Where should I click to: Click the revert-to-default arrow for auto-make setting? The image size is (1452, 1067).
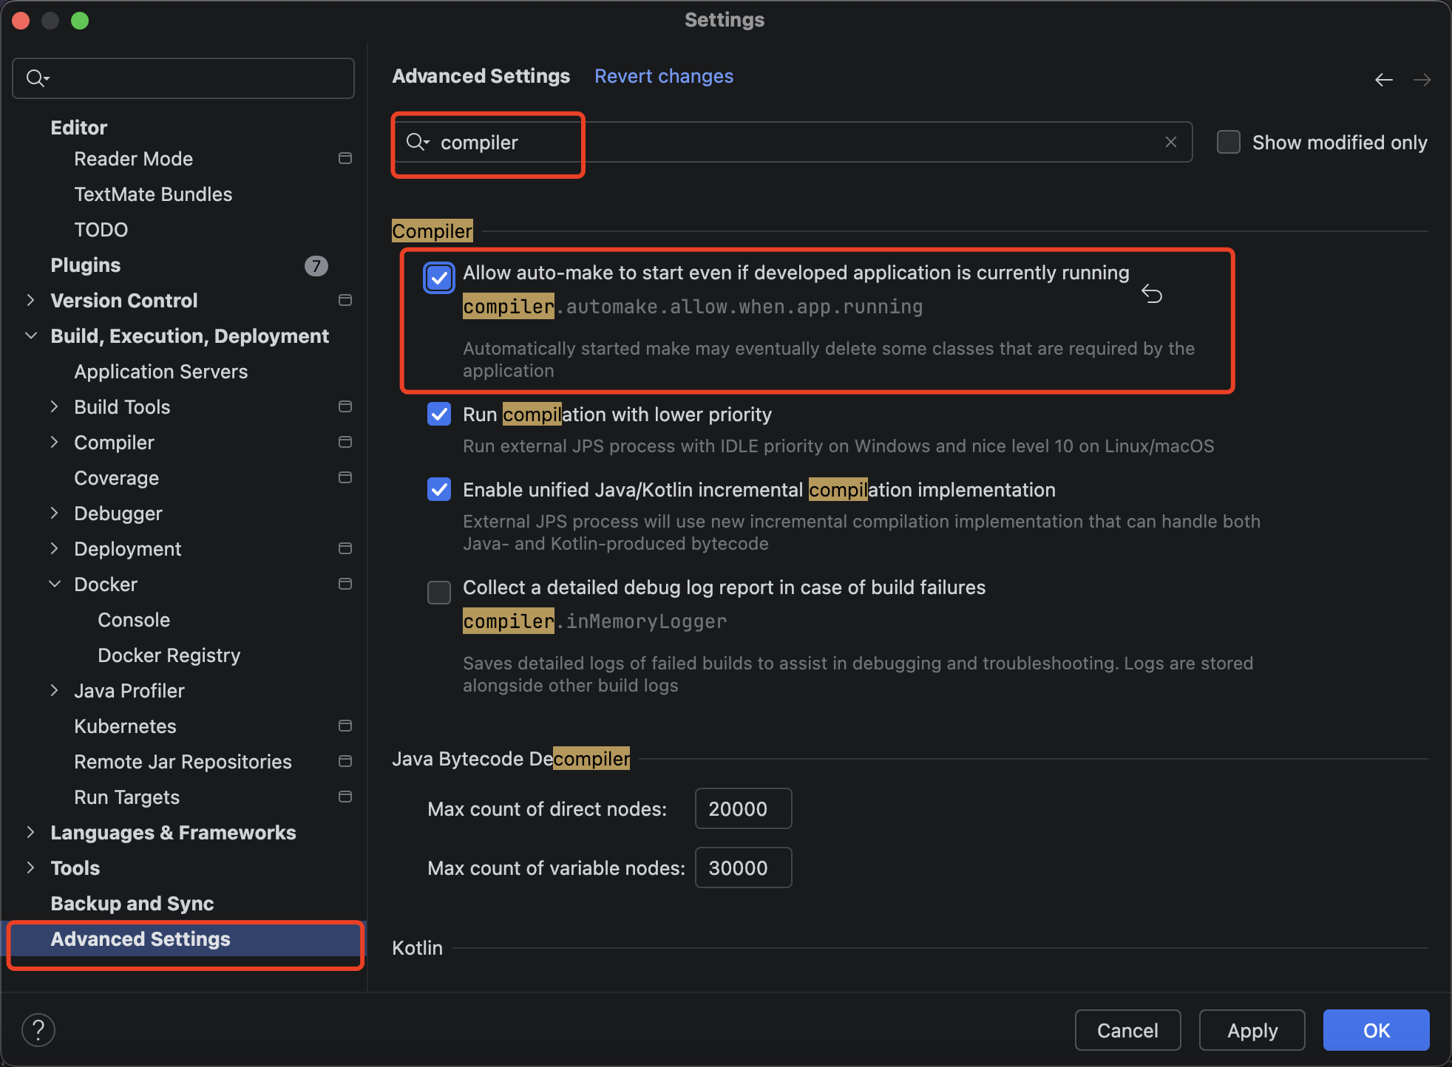1151,293
